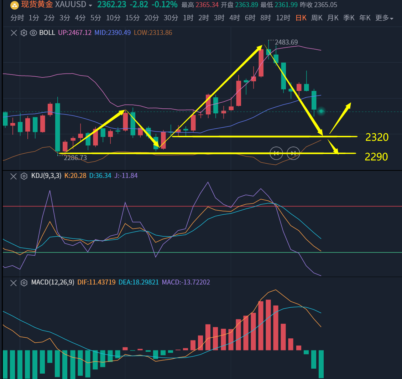Viewport: 402px width, 379px height.
Task: Click the BOLL indicator name label
Action: [47, 33]
